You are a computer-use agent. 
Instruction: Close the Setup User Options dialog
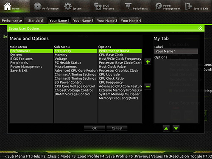(200, 28)
